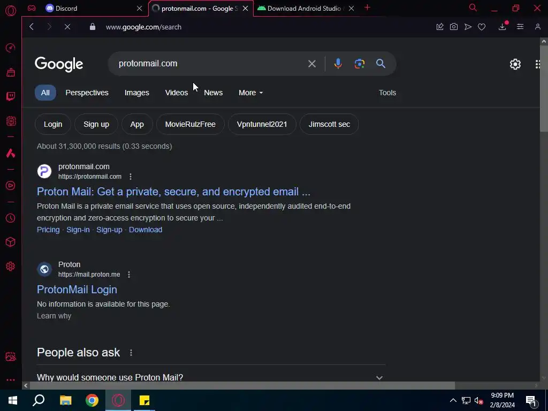Open More search filters dropdown

point(250,93)
